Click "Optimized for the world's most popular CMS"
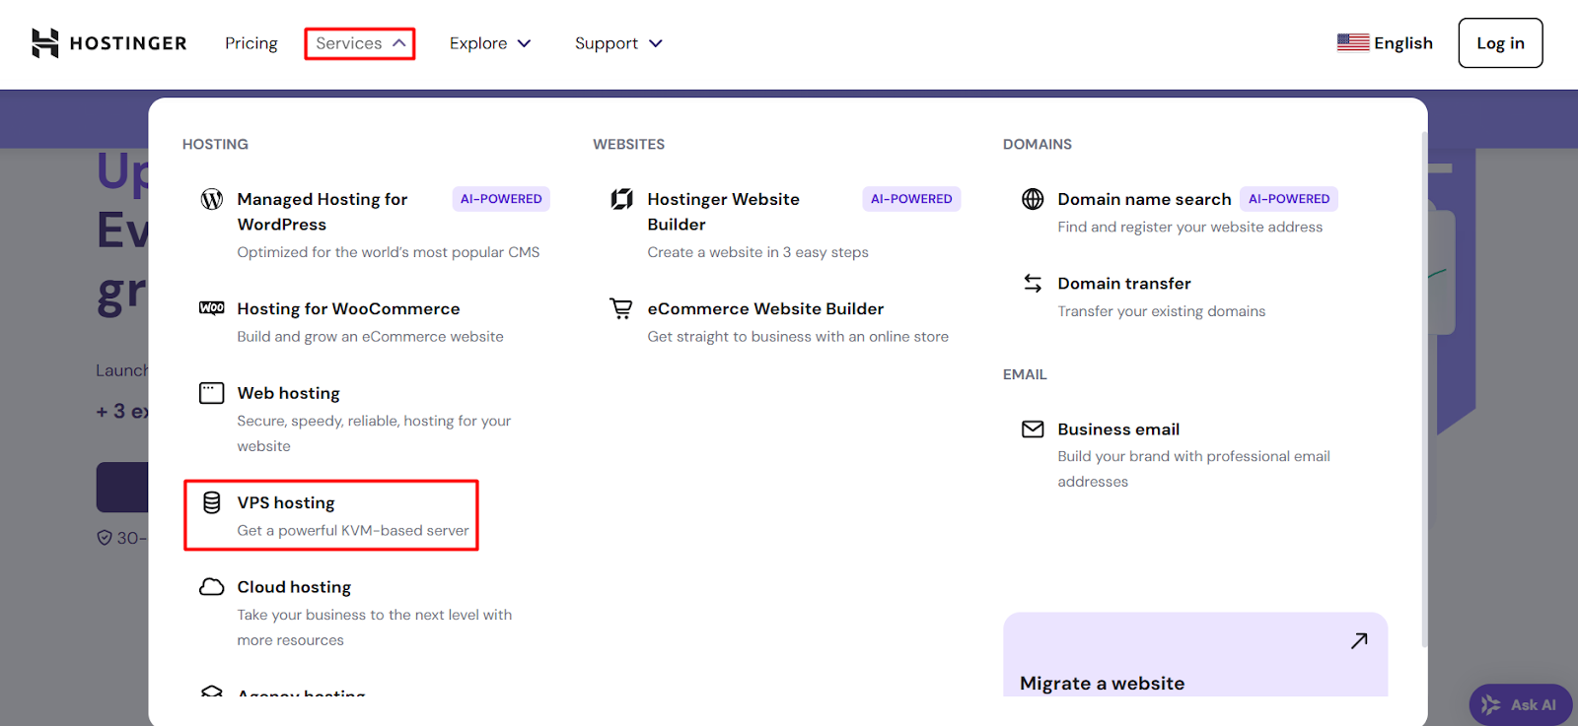 click(389, 252)
